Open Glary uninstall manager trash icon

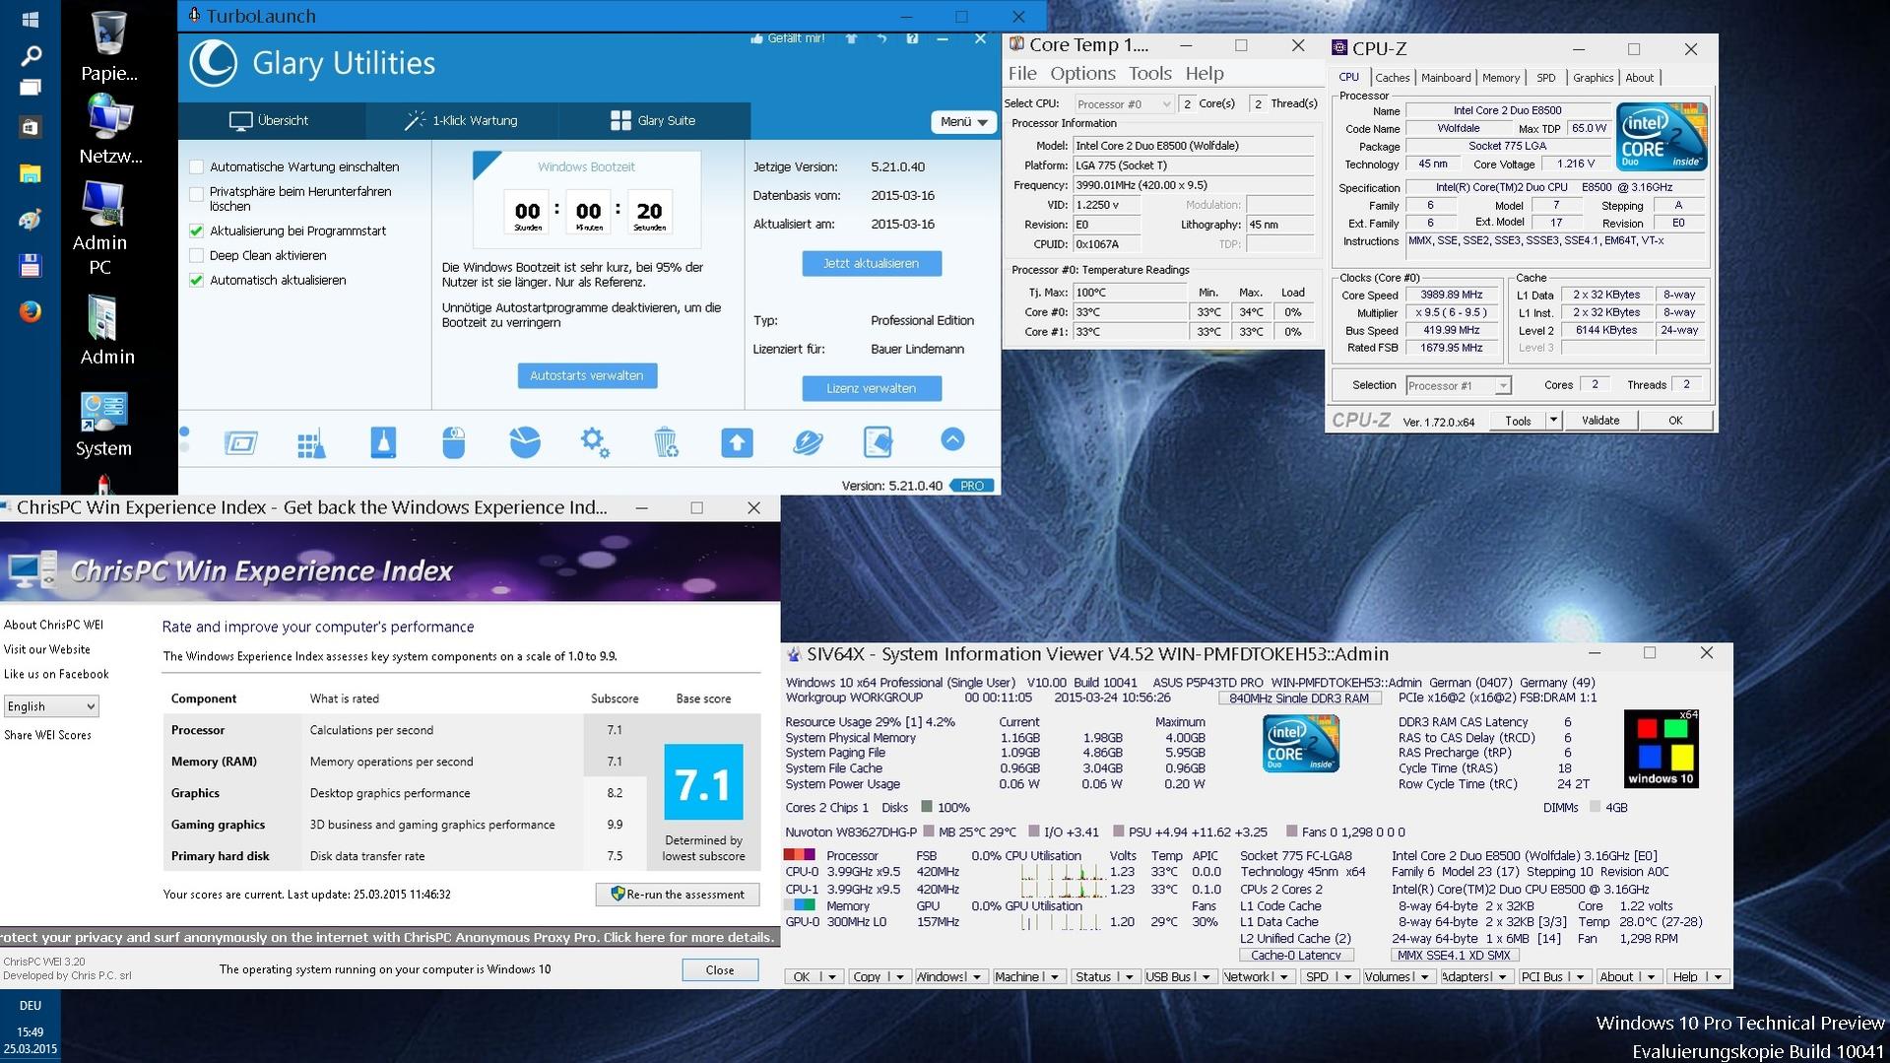666,442
